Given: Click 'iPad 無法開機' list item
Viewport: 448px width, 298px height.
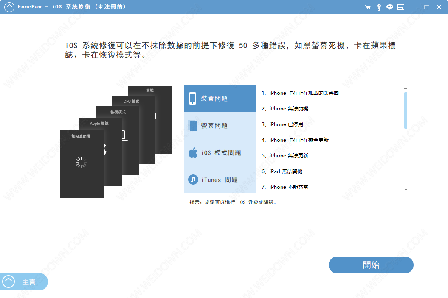Looking at the screenshot, I should (282, 171).
